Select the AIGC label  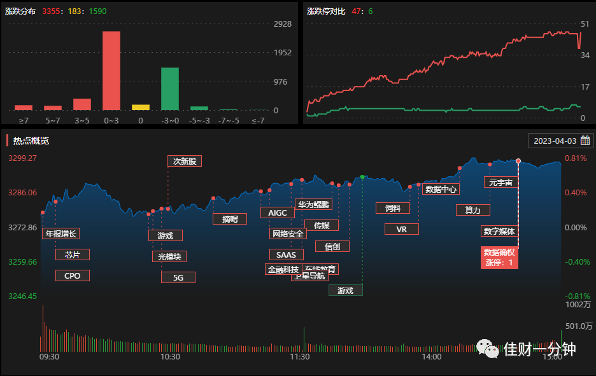click(278, 212)
